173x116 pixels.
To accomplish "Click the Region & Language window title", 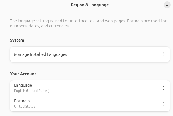I will pos(90,5).
